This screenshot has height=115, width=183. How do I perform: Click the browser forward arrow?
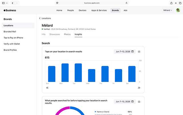(x=17, y=3)
